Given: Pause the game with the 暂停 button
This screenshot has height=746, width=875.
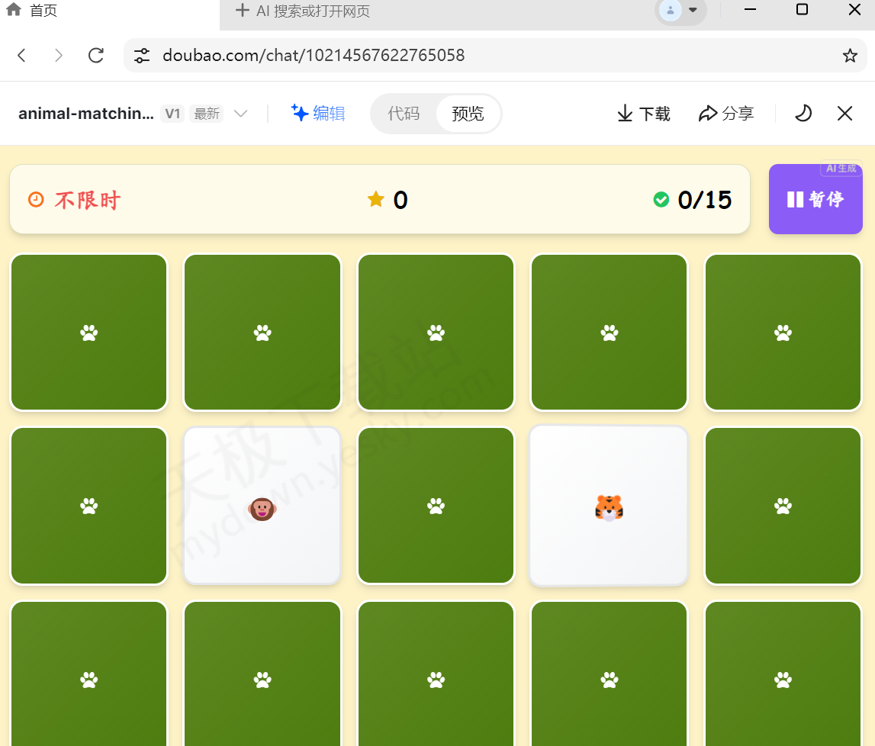Looking at the screenshot, I should click(x=815, y=199).
